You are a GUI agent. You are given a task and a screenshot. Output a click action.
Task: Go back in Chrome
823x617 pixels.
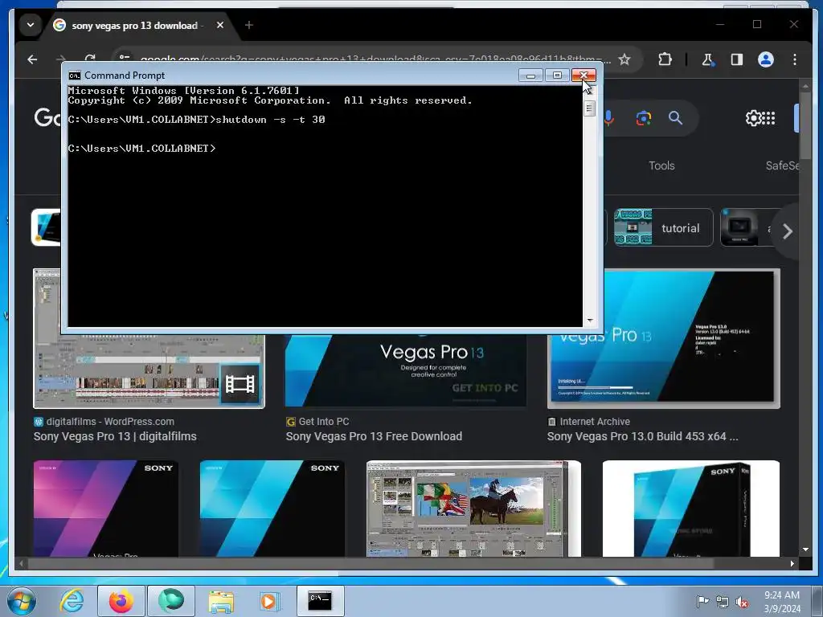(x=32, y=59)
